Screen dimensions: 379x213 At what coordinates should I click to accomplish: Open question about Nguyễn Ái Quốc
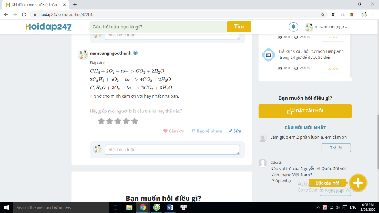(308, 172)
